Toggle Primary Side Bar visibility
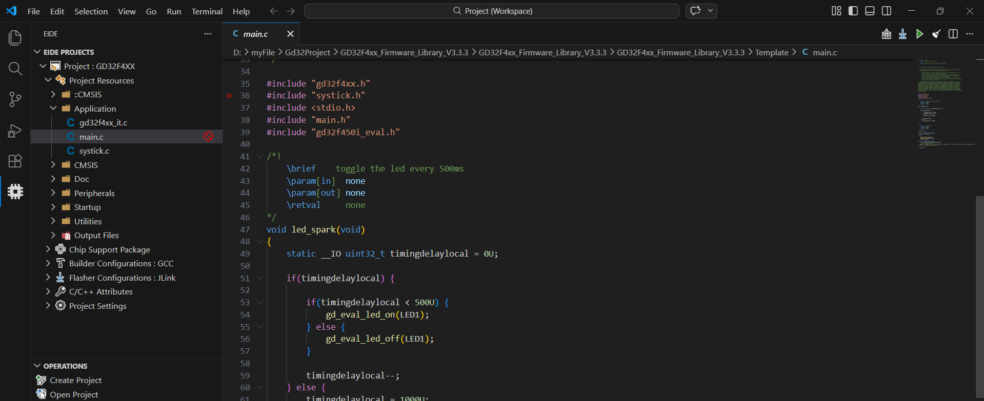984x401 pixels. 853,11
